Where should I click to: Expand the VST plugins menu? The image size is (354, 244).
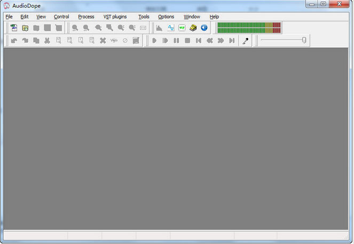tap(115, 17)
